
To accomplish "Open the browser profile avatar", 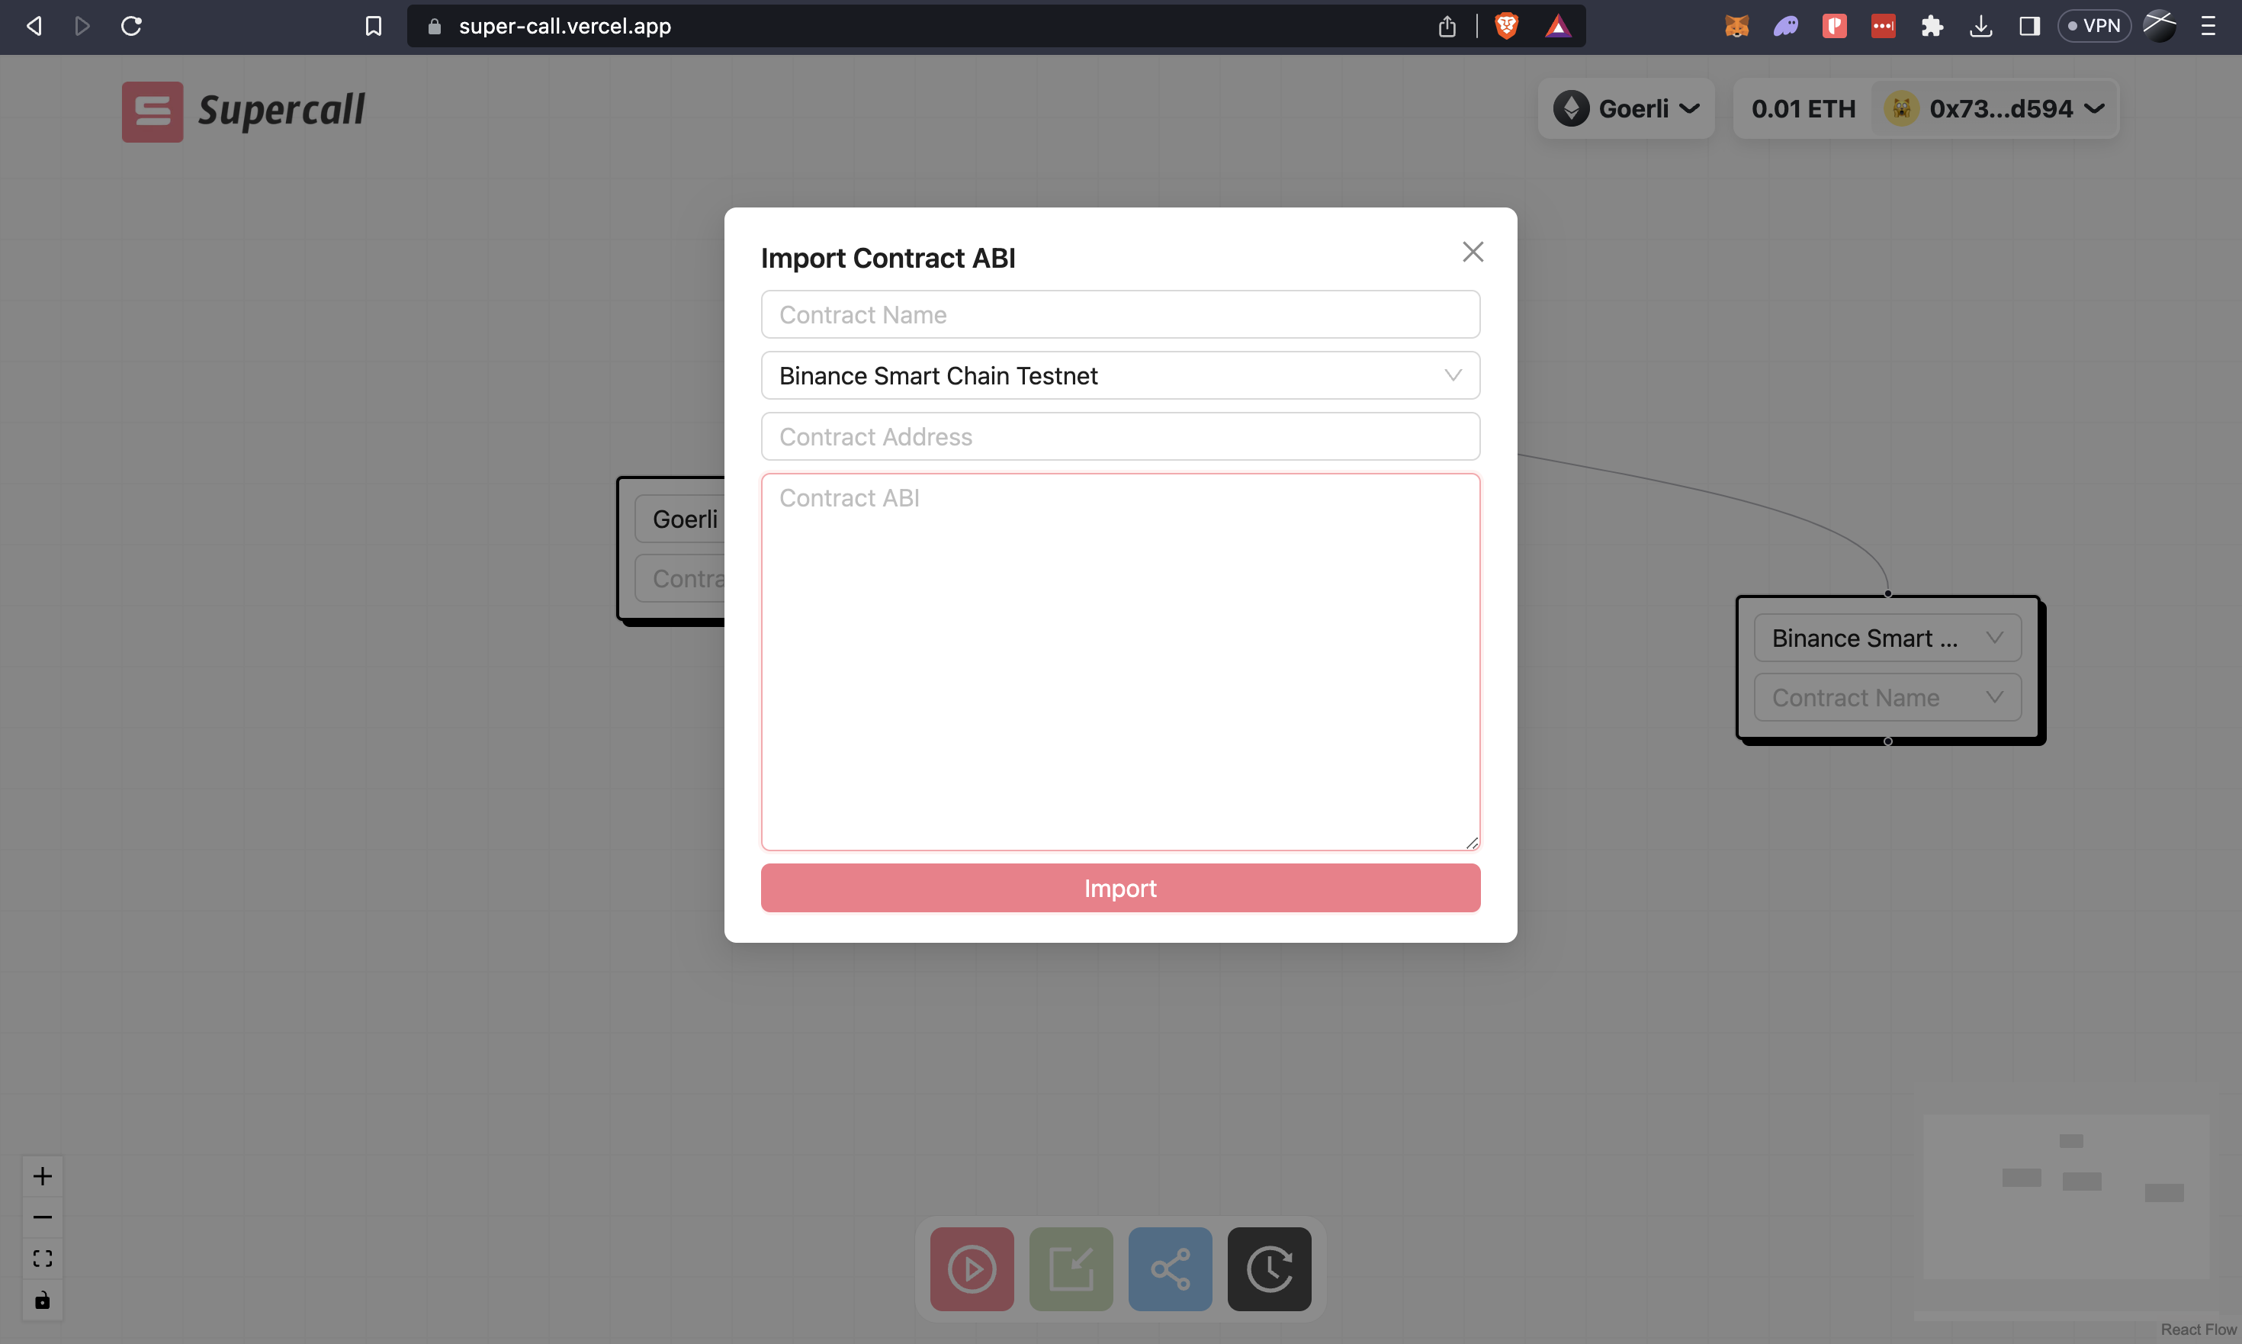I will (2160, 26).
